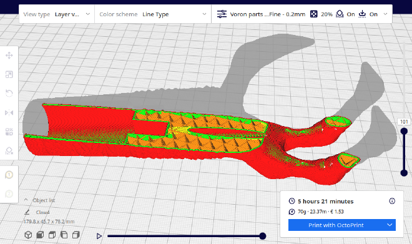Click the adhesion On icon

pos(362,14)
